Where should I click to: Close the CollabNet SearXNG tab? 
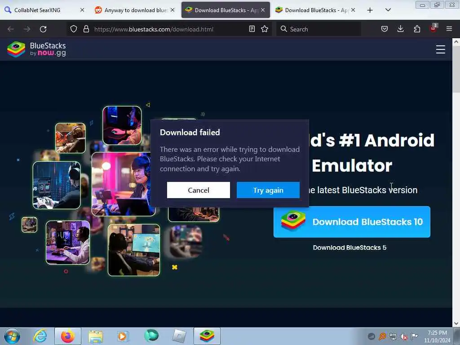(x=82, y=10)
